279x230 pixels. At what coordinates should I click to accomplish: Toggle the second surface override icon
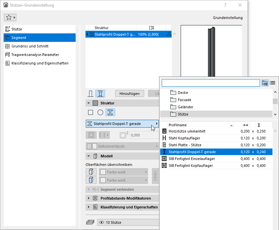pos(91,180)
